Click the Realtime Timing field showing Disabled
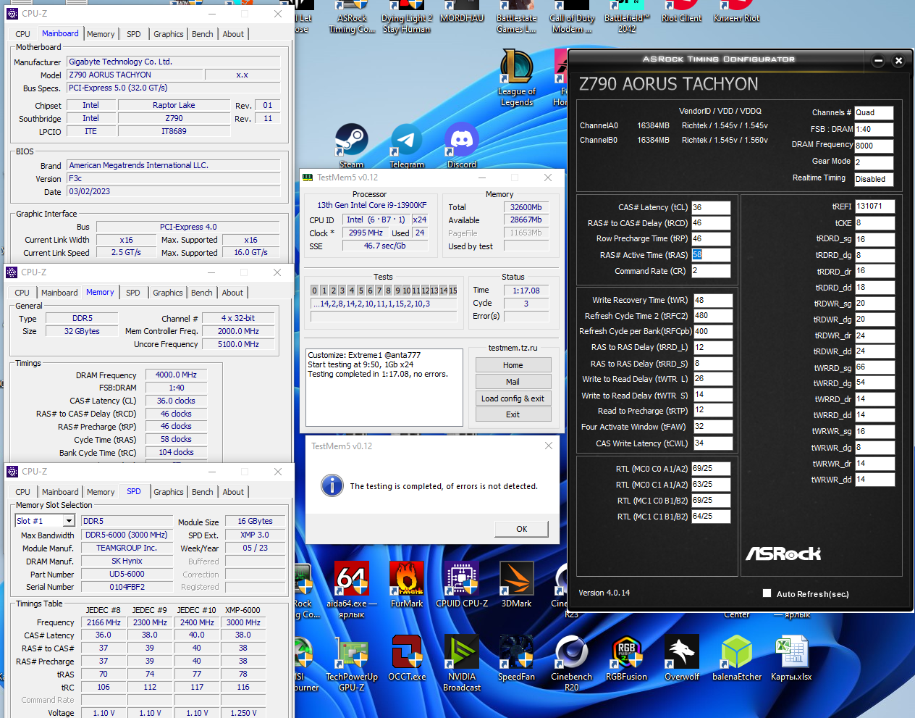 pos(874,179)
